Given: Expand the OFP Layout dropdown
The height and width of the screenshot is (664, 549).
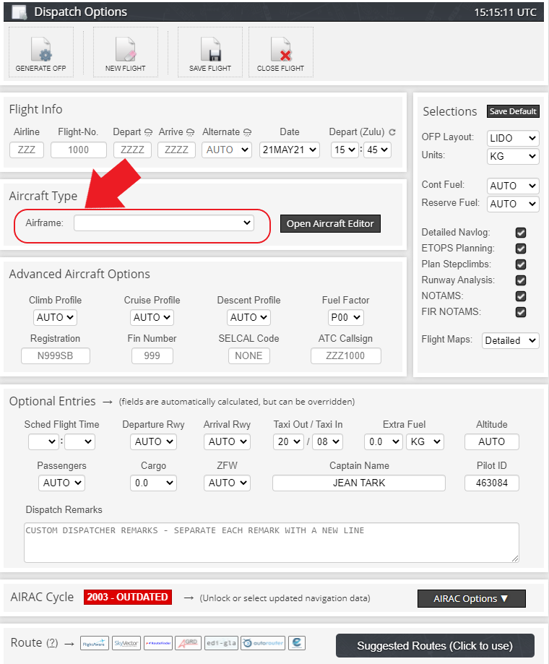Looking at the screenshot, I should click(513, 138).
